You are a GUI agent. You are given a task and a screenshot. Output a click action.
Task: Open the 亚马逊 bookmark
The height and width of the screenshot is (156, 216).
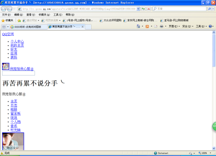(174, 20)
